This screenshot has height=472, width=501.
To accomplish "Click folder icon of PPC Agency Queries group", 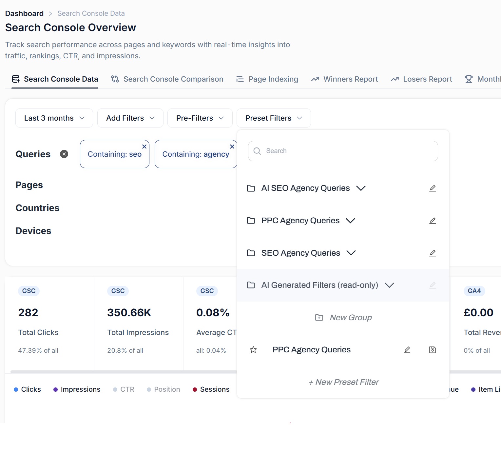I will (x=251, y=221).
